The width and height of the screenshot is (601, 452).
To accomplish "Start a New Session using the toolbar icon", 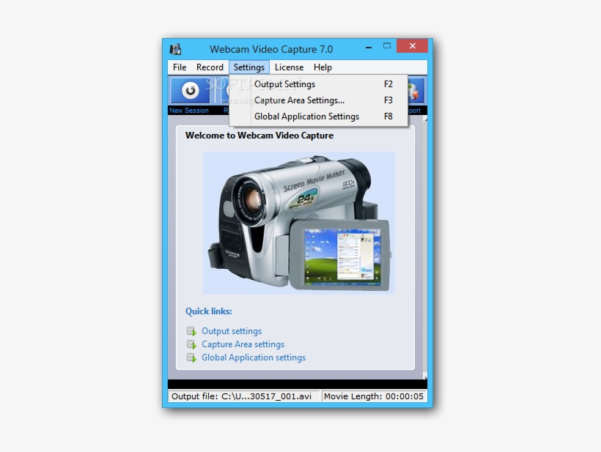I will pyautogui.click(x=189, y=91).
